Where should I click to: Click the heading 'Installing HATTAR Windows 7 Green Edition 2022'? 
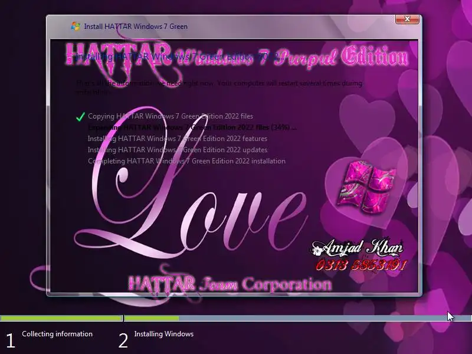click(x=176, y=57)
